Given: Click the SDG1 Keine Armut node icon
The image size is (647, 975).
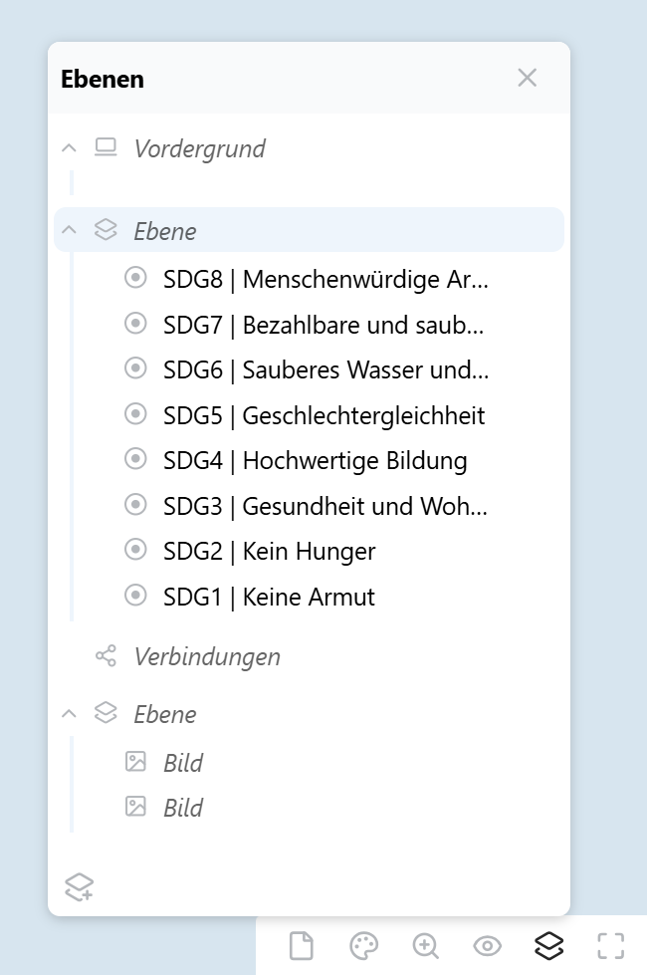Looking at the screenshot, I should coord(135,596).
